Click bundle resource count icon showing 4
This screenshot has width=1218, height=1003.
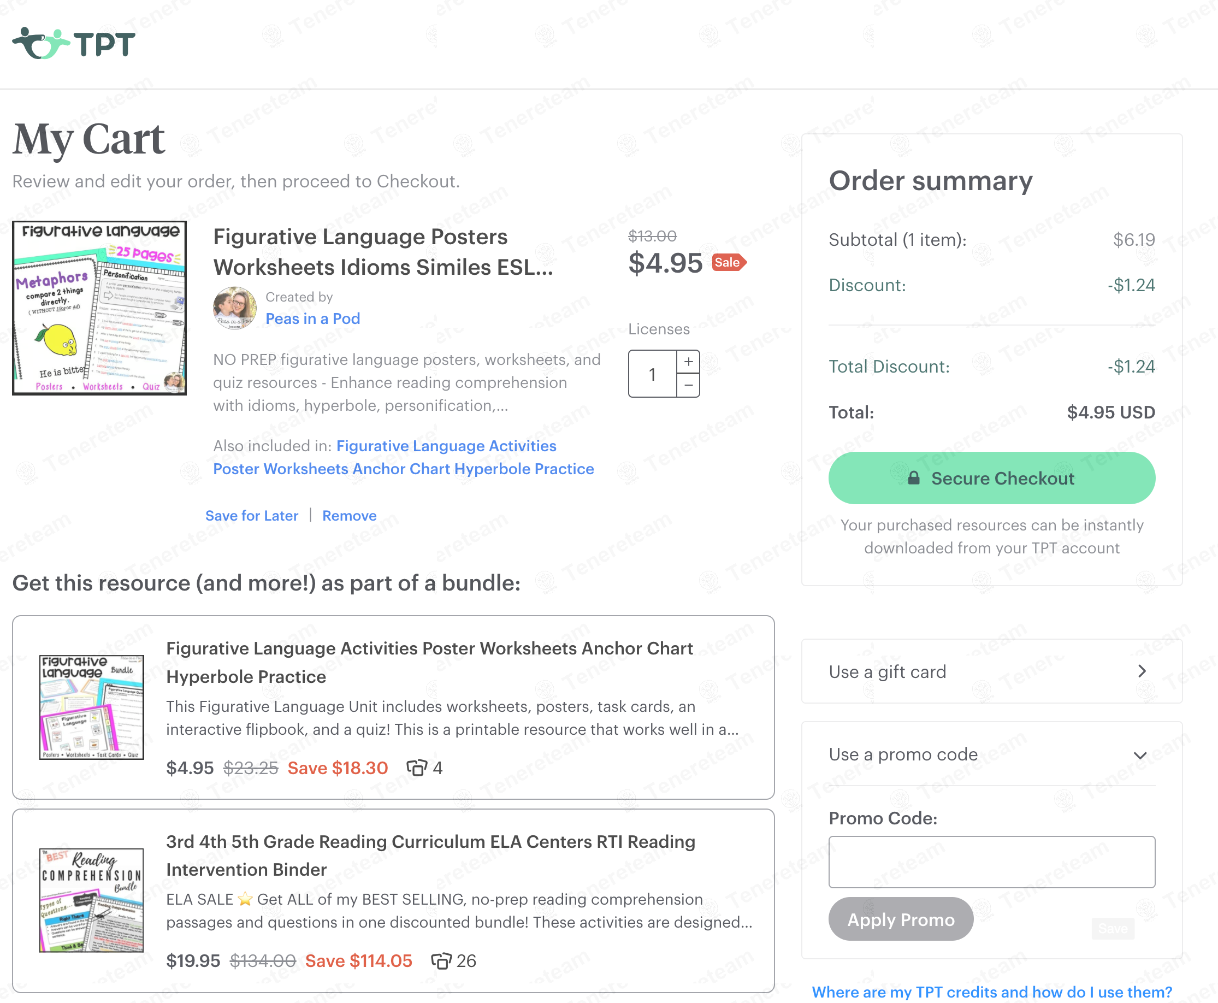click(416, 768)
